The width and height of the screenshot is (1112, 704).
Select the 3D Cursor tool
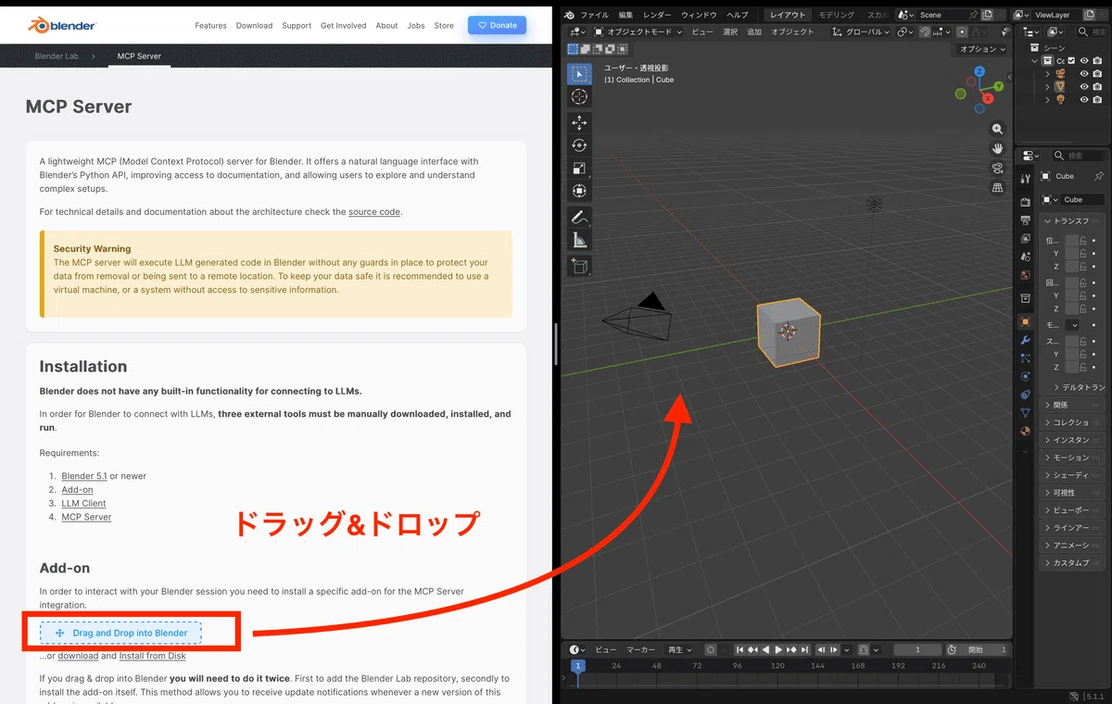(x=579, y=96)
